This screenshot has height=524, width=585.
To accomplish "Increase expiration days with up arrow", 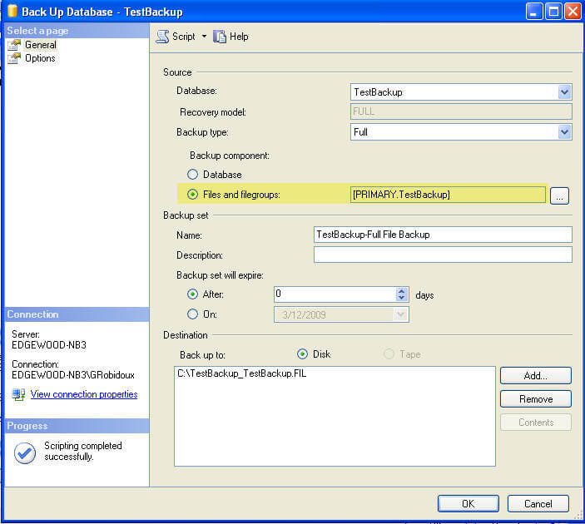I will (x=402, y=291).
